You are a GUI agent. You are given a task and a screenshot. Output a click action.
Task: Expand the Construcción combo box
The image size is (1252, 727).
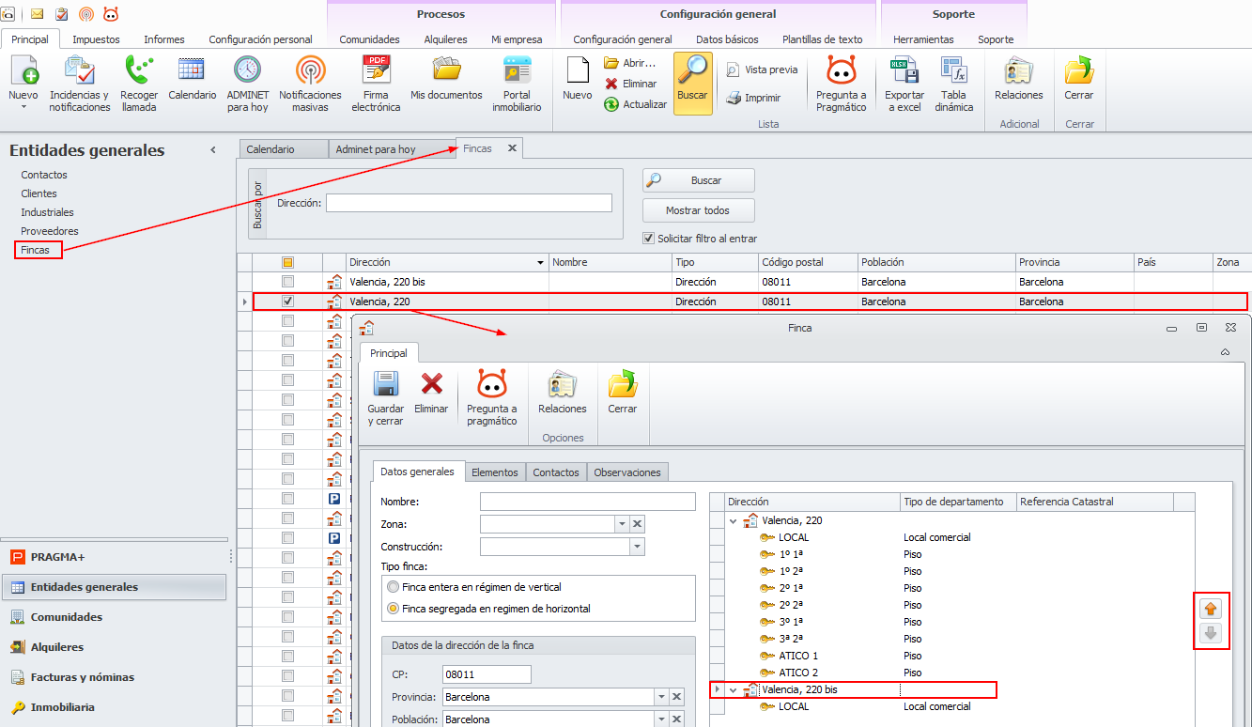(637, 547)
